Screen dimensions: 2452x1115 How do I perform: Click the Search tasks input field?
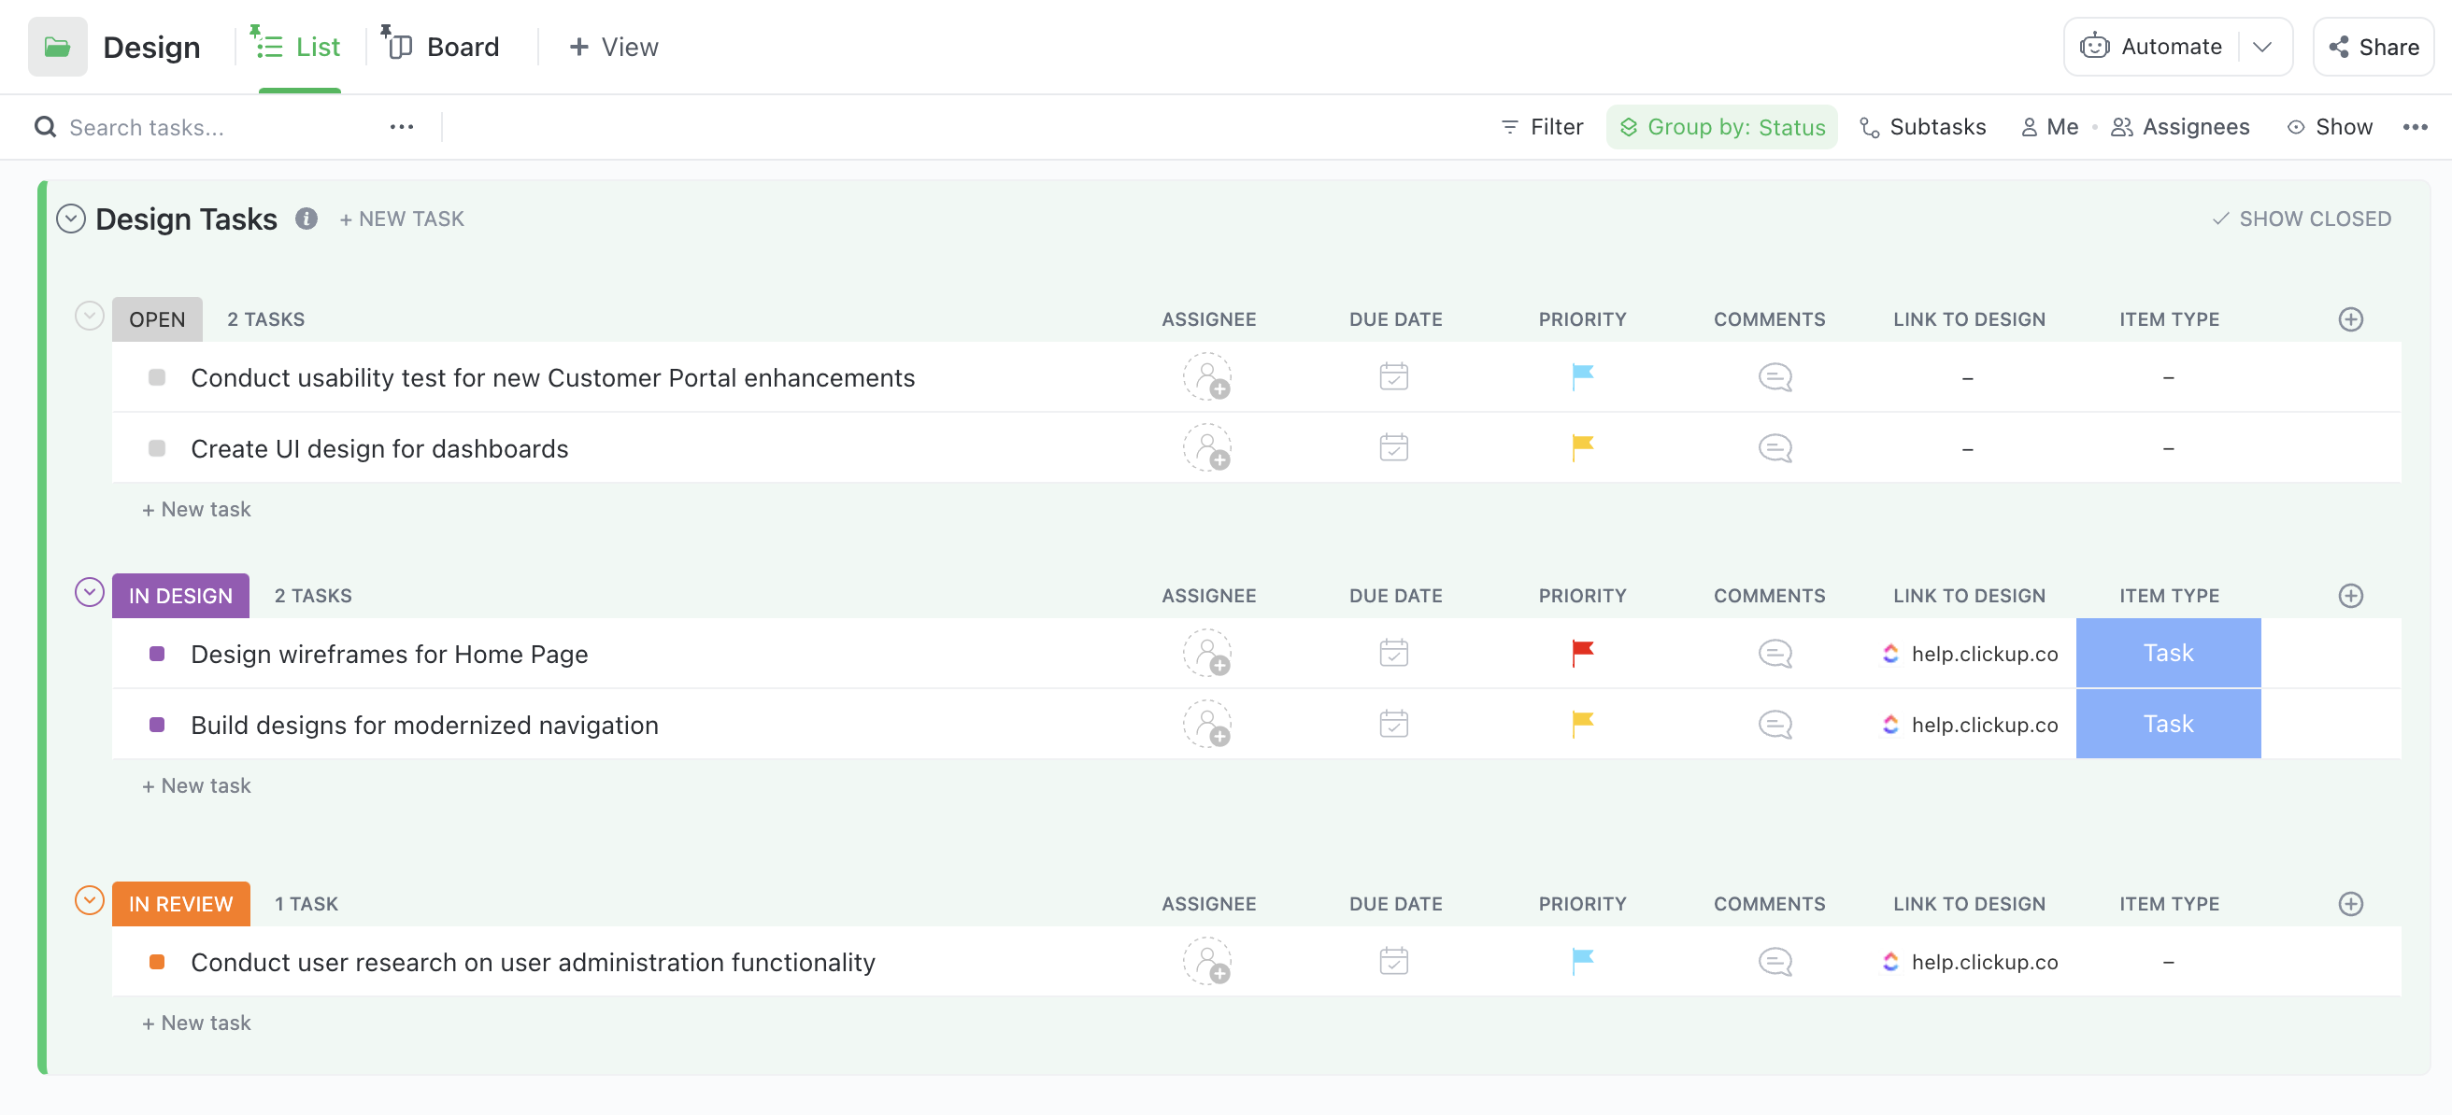point(147,126)
